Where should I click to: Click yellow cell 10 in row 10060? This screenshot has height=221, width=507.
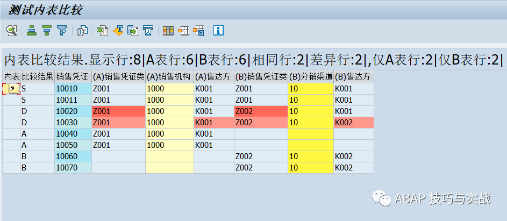coord(311,156)
